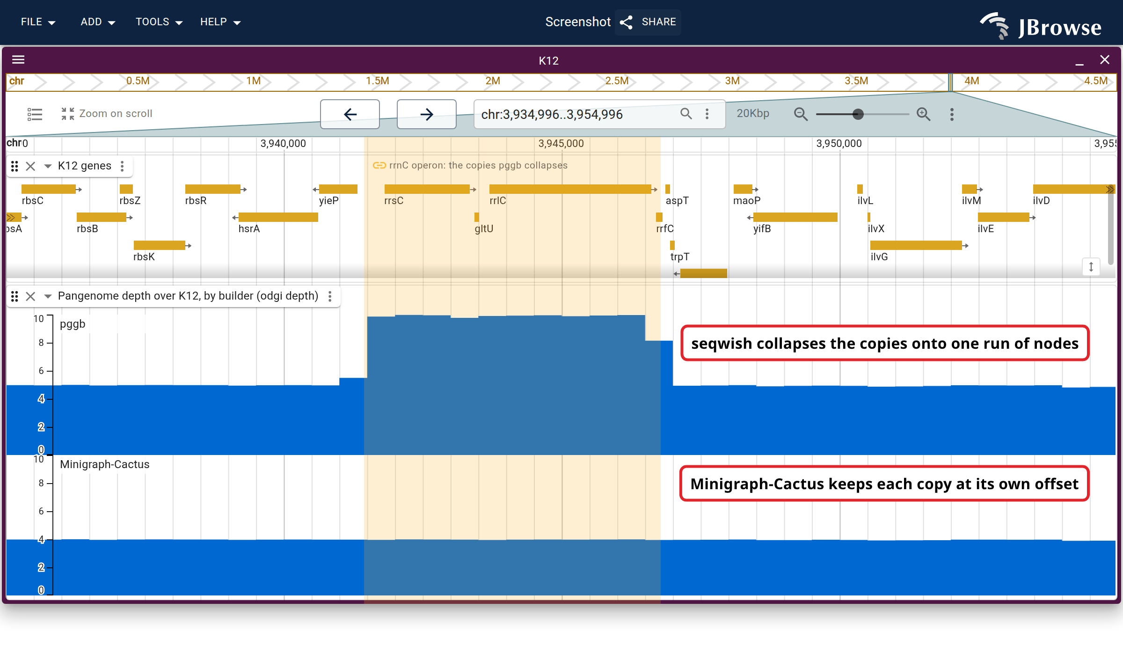Click the 2M position on overview ruler

[x=493, y=81]
